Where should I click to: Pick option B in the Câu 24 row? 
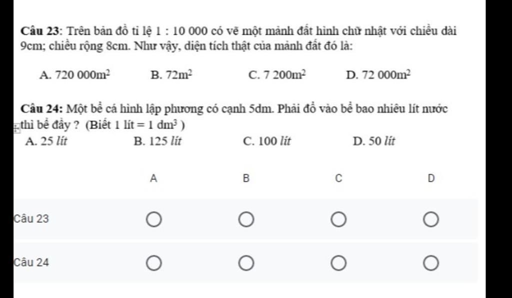click(246, 263)
